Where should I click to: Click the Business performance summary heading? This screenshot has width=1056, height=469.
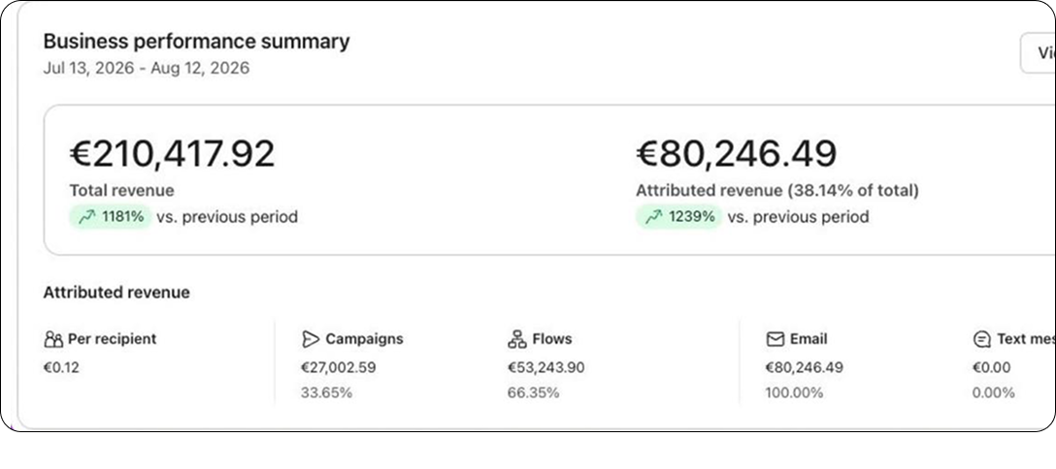197,42
